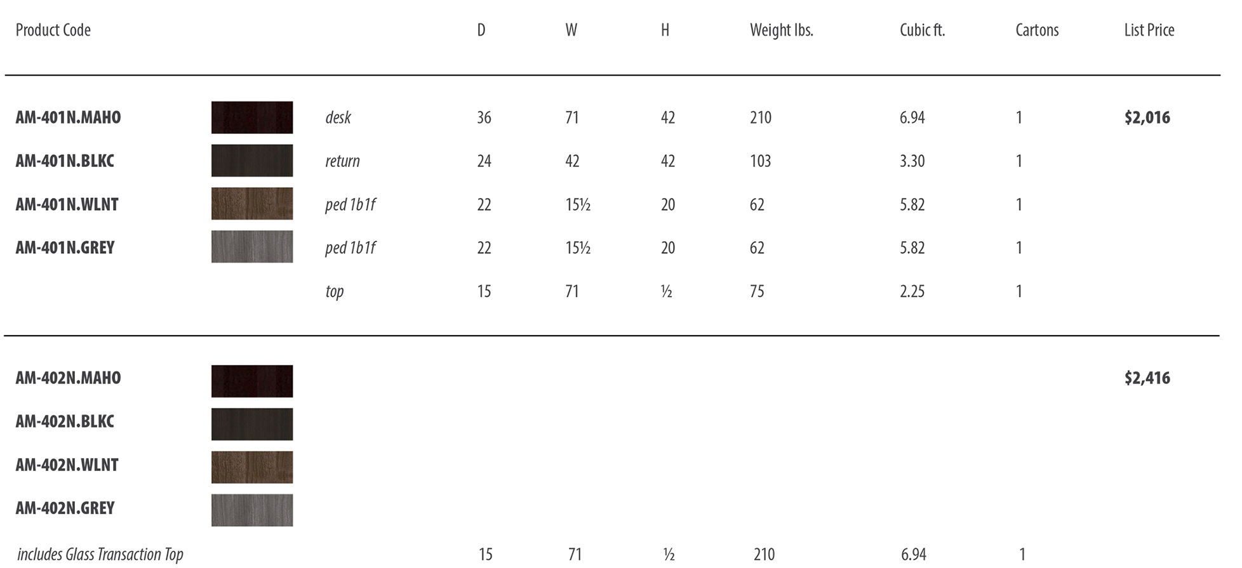Click the black swatch beside AM-402N.BLKC

(252, 424)
